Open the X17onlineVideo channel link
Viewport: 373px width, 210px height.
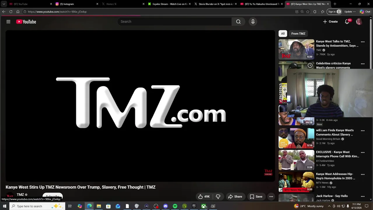coord(325,161)
